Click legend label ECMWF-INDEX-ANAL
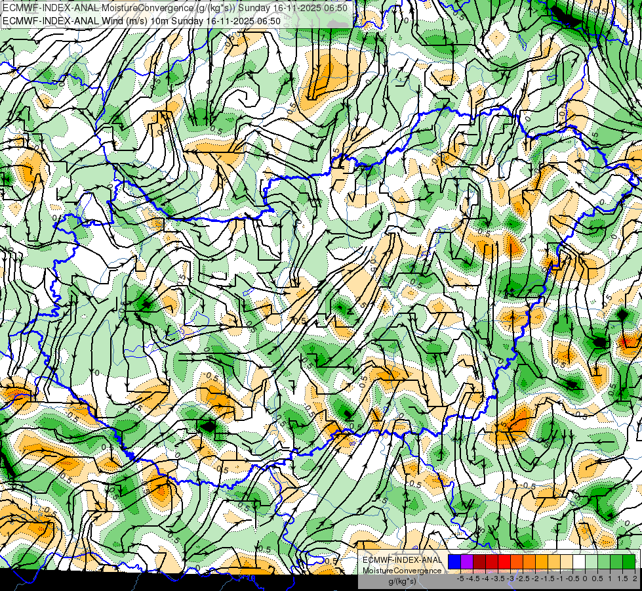642x591 pixels. [x=402, y=560]
